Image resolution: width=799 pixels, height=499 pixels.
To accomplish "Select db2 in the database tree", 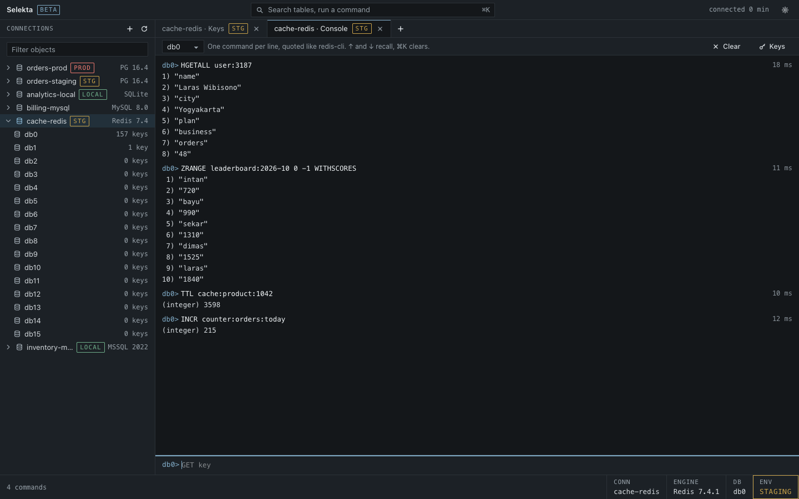I will point(77,161).
